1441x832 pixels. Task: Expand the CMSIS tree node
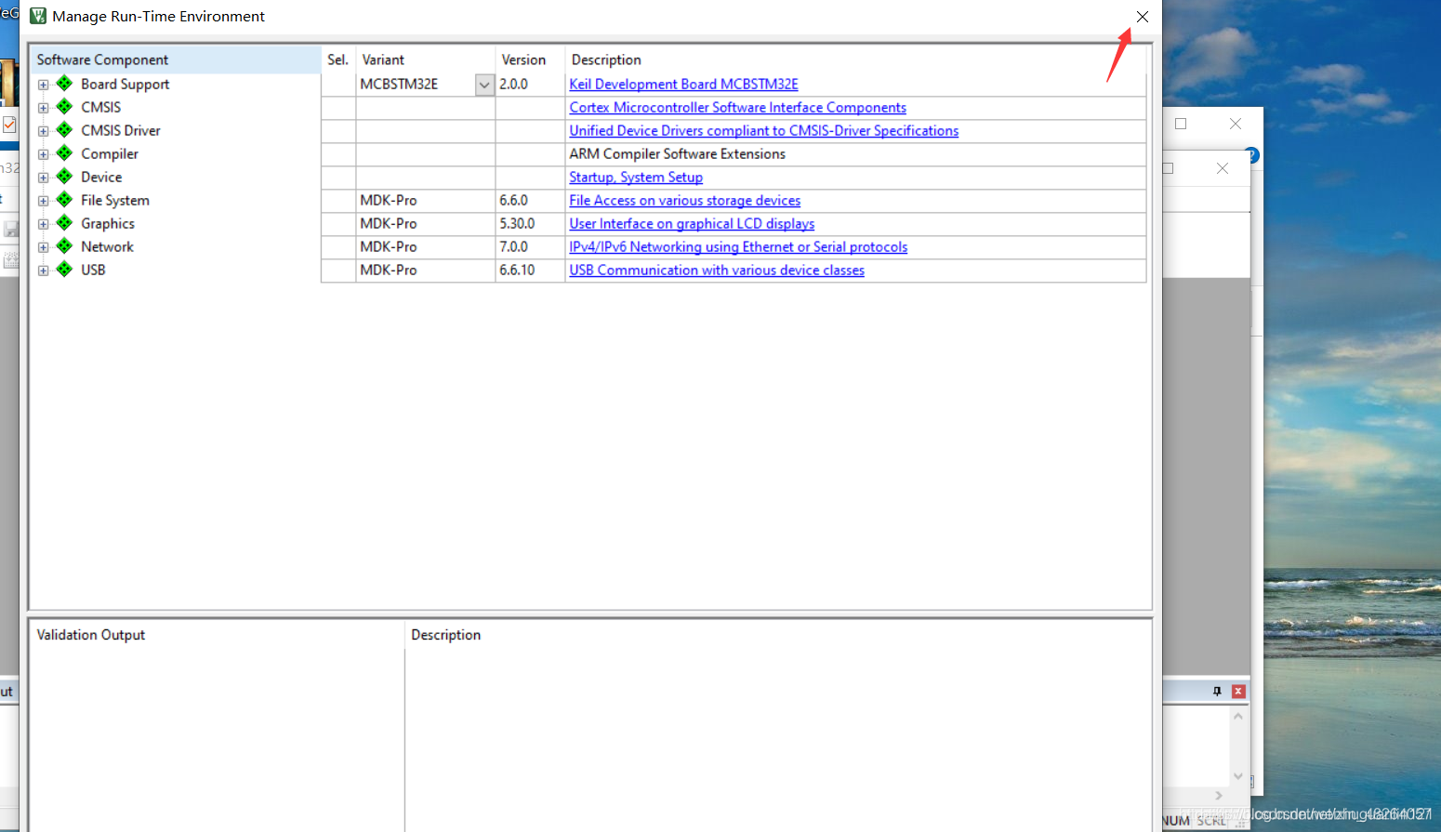(x=43, y=108)
